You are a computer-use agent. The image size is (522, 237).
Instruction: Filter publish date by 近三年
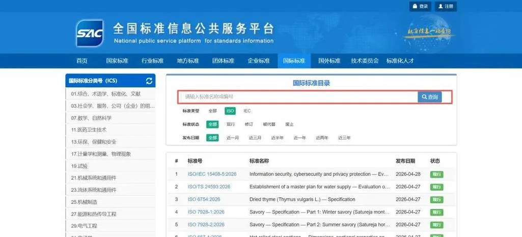coord(344,138)
